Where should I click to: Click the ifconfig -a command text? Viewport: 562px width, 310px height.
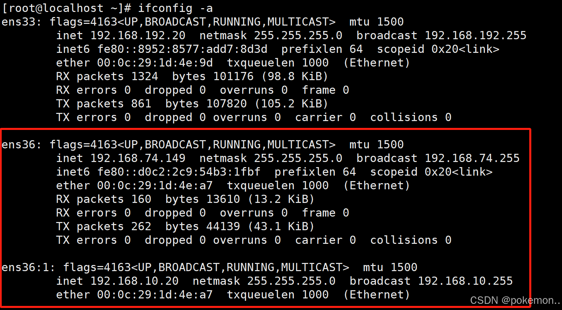pyautogui.click(x=175, y=8)
